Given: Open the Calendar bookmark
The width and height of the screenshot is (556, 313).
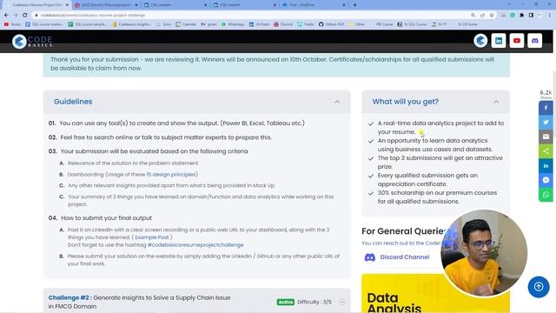Looking at the screenshot, I should click(x=186, y=24).
